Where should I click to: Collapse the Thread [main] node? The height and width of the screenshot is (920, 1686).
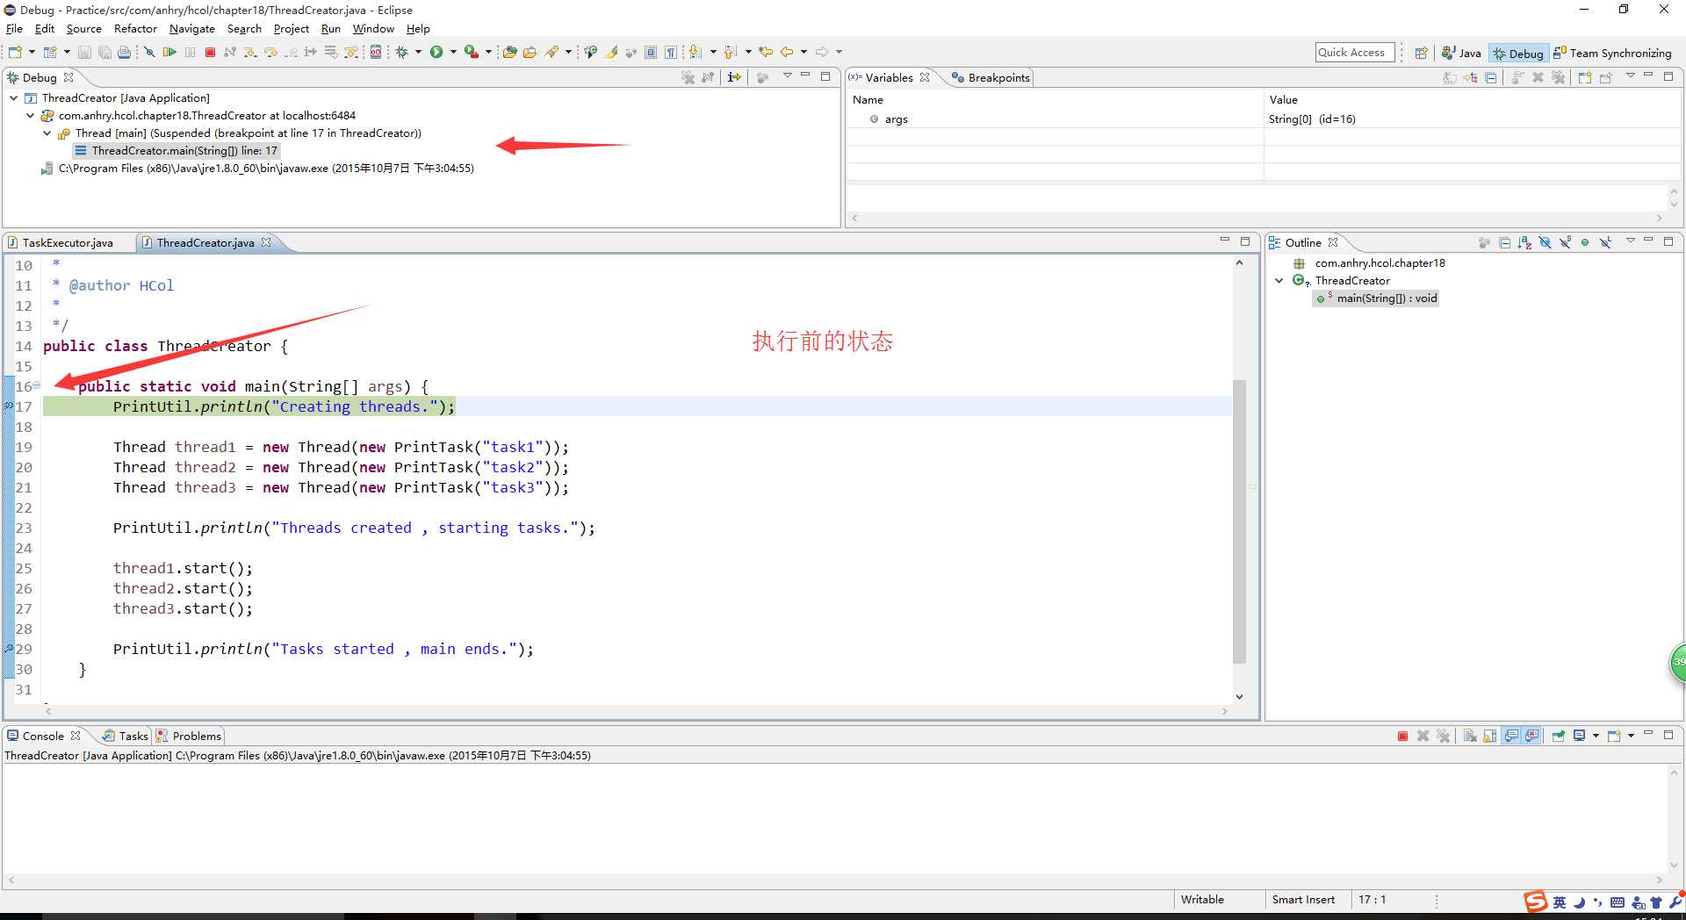coord(47,133)
